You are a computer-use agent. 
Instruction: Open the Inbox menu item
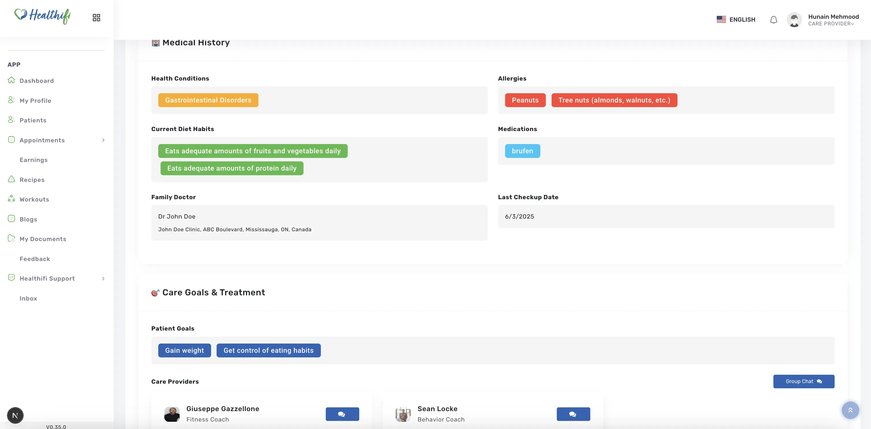(28, 299)
